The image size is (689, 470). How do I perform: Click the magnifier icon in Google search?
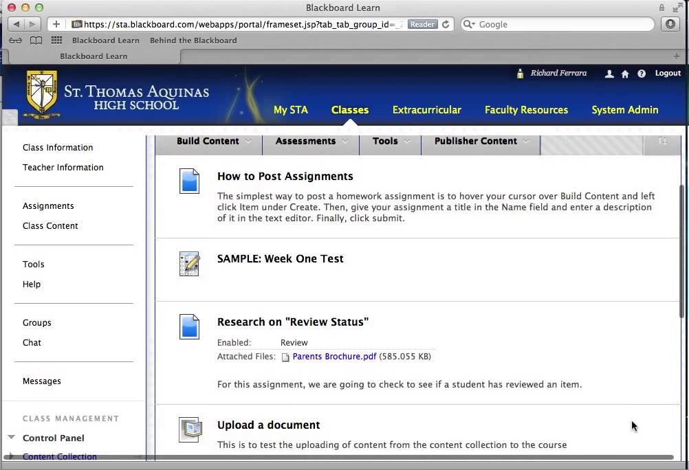468,24
